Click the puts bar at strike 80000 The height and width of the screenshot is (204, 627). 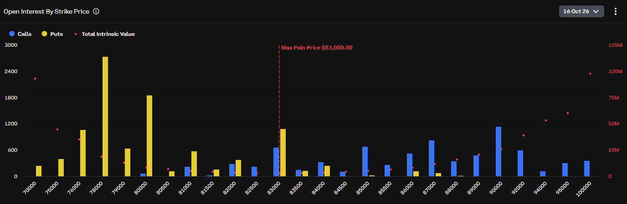coord(149,136)
